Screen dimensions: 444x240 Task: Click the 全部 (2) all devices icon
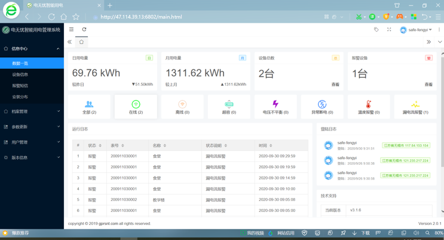[x=89, y=105]
